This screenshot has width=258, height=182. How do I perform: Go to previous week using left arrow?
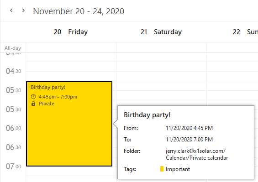[x=11, y=10]
